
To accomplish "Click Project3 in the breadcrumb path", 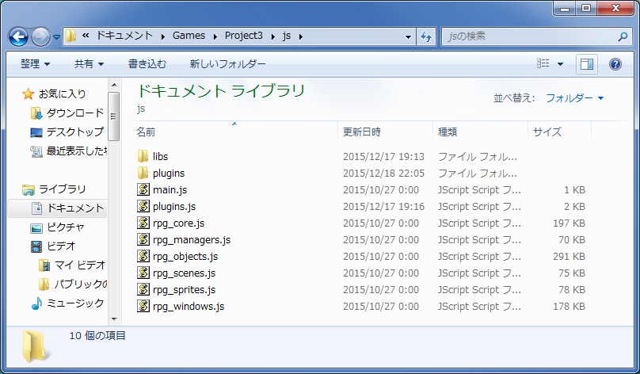I will click(244, 36).
